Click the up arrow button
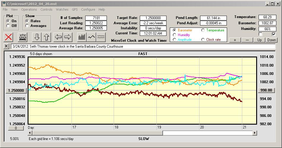 click(x=46, y=37)
